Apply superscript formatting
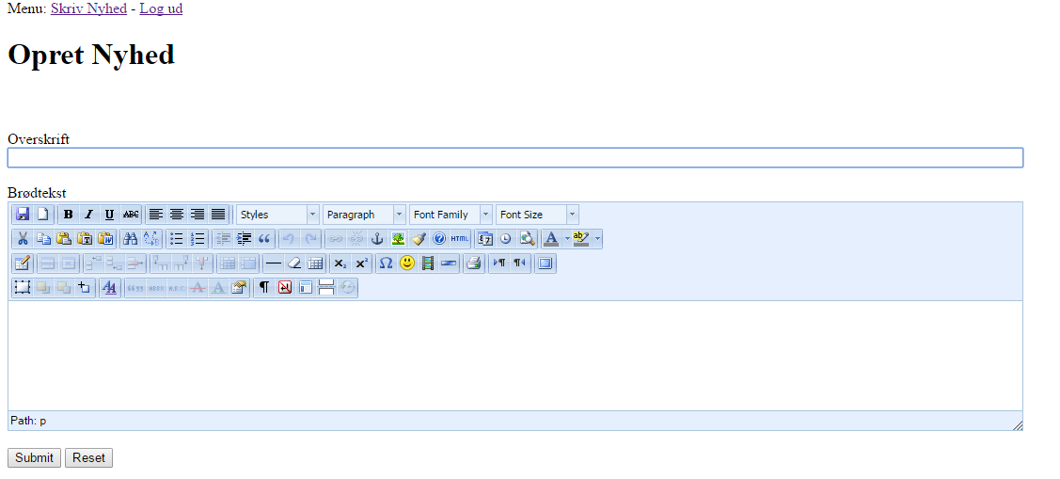Image resolution: width=1060 pixels, height=479 pixels. (361, 263)
